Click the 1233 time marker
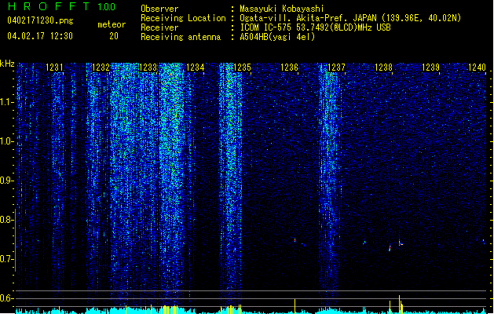The image size is (494, 314). (148, 68)
